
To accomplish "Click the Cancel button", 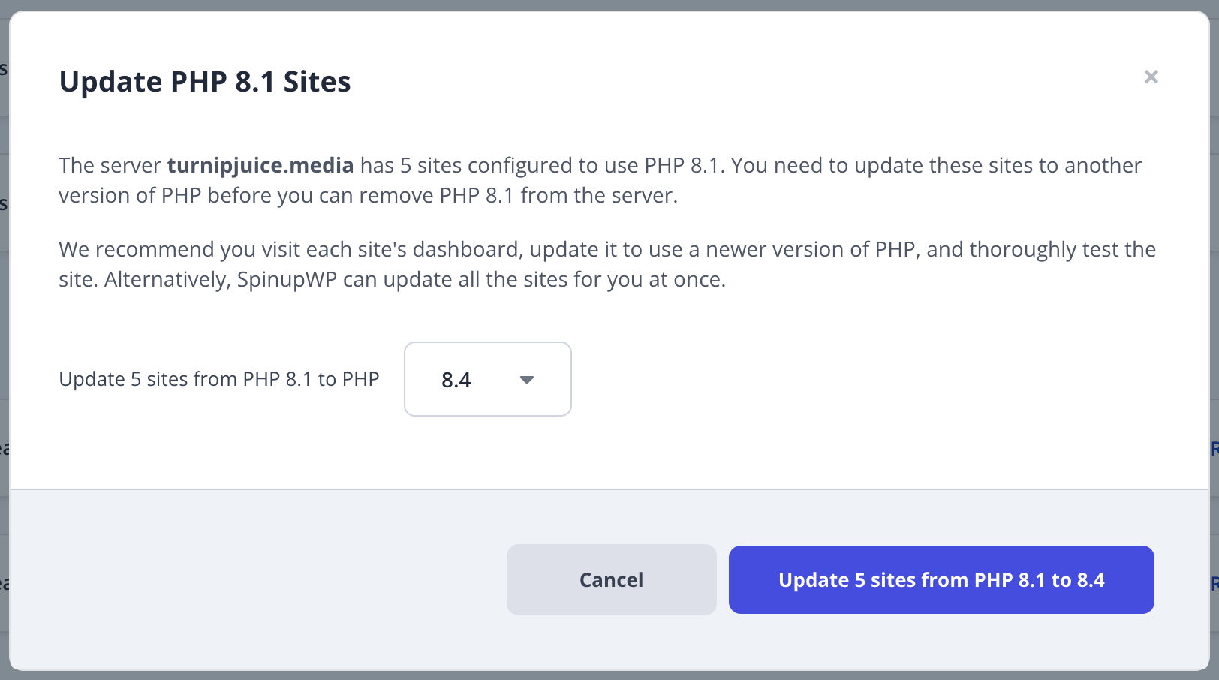I will point(611,579).
